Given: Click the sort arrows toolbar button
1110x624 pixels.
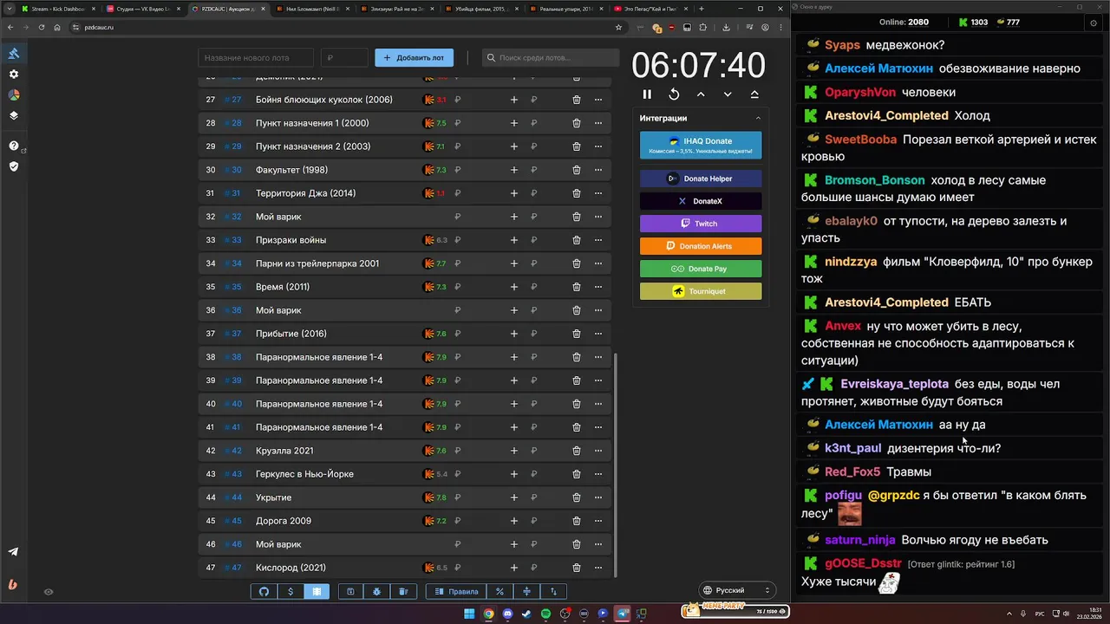Looking at the screenshot, I should coord(553,591).
